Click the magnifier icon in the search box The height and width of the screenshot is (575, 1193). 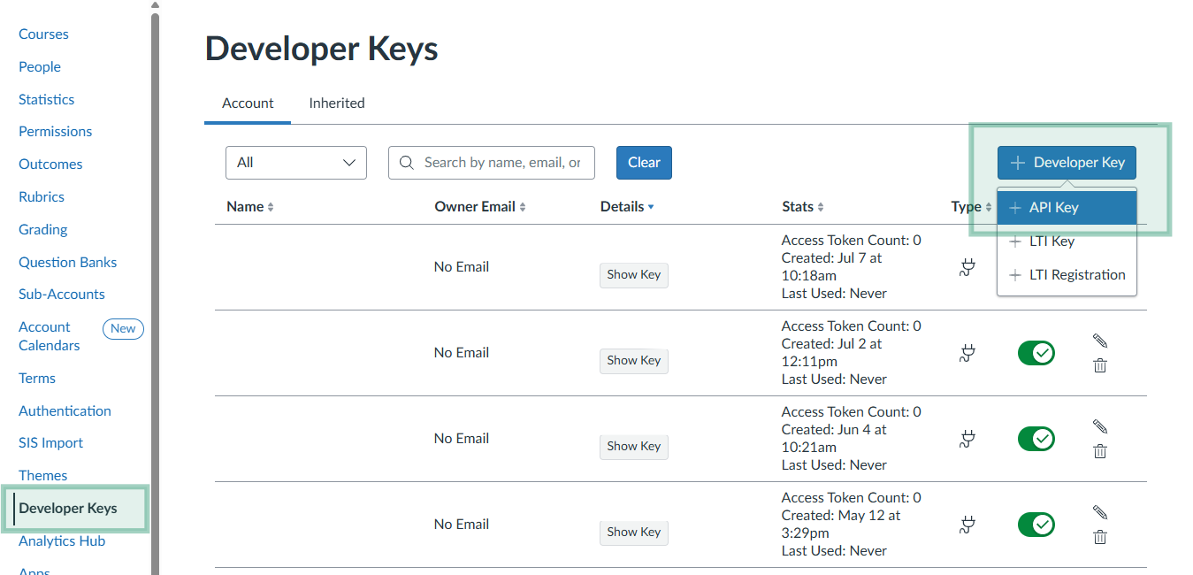(407, 163)
